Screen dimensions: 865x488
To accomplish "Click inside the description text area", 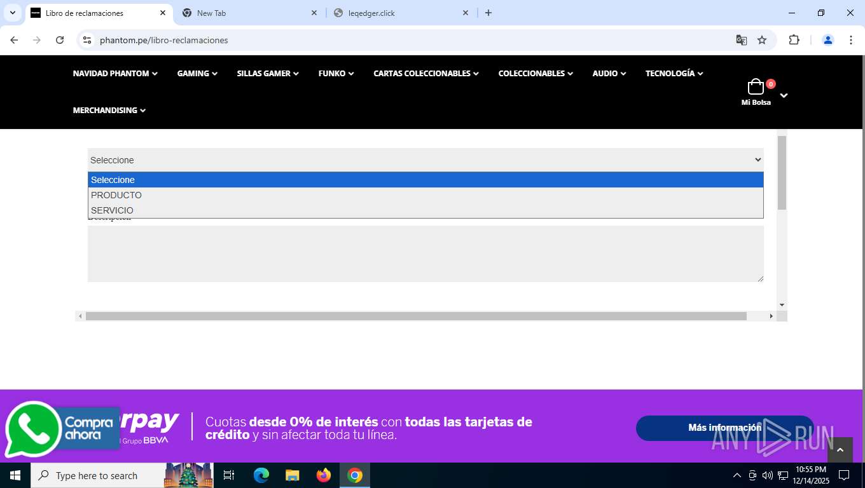I will pyautogui.click(x=426, y=254).
